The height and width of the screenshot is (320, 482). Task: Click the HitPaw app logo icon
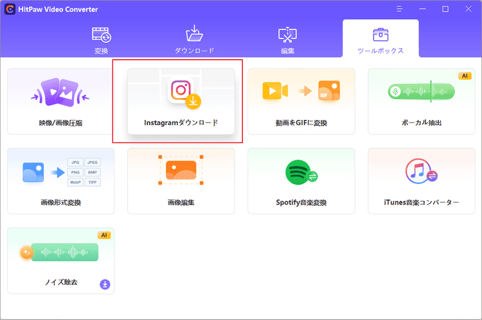[10, 9]
